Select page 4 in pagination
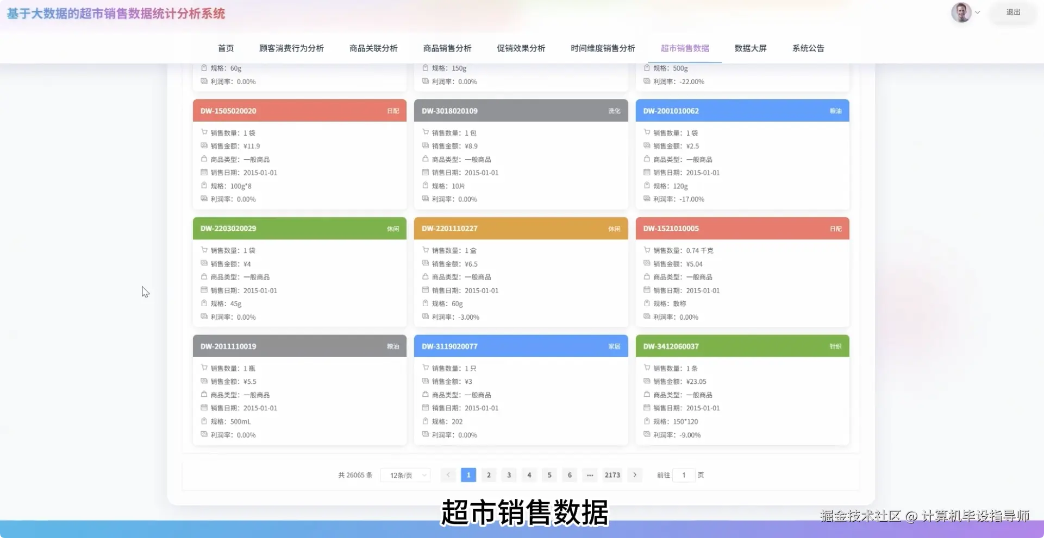 (x=529, y=474)
